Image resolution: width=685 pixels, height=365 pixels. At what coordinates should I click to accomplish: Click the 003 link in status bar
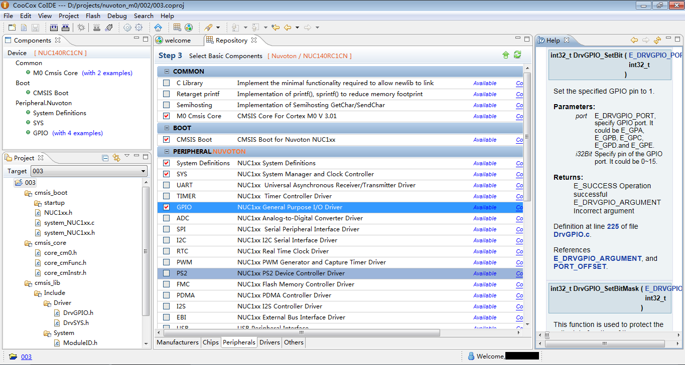(26, 356)
